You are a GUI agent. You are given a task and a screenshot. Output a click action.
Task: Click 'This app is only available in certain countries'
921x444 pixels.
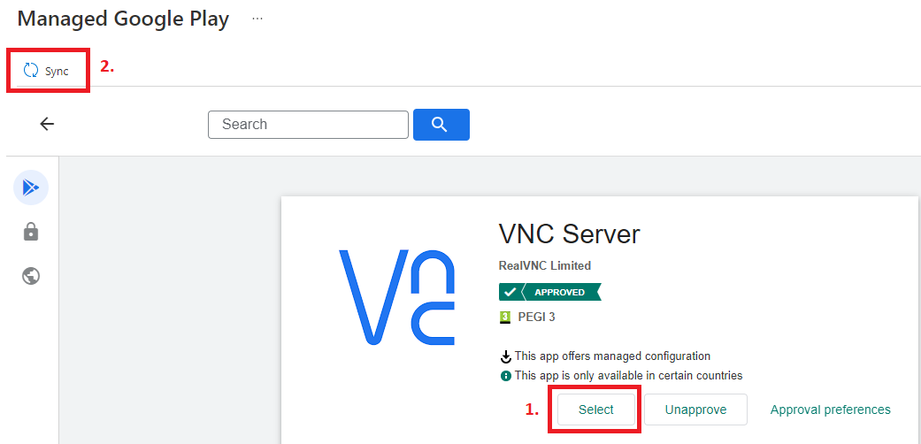click(628, 375)
